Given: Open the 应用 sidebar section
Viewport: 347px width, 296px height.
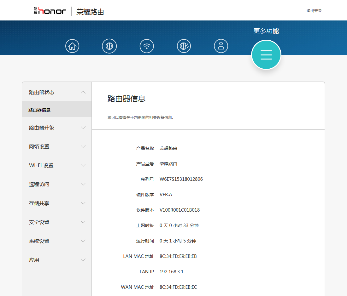Looking at the screenshot, I should pyautogui.click(x=57, y=260).
